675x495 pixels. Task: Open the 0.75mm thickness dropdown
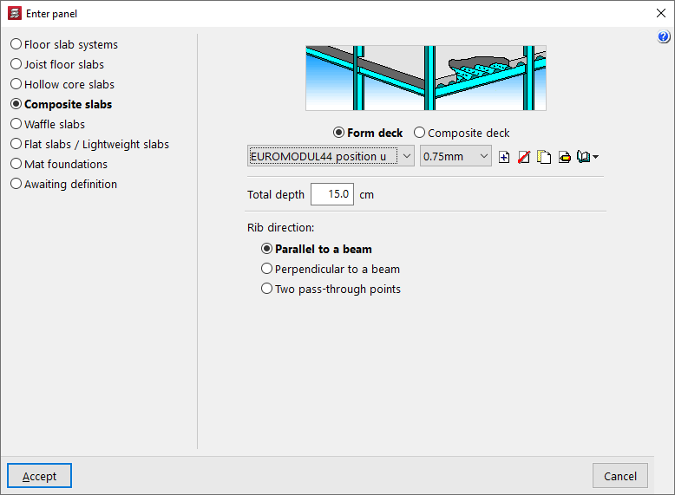coord(455,156)
